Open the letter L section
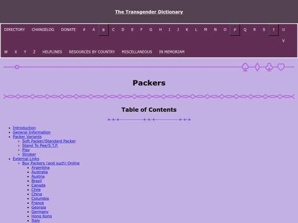 pyautogui.click(x=196, y=30)
